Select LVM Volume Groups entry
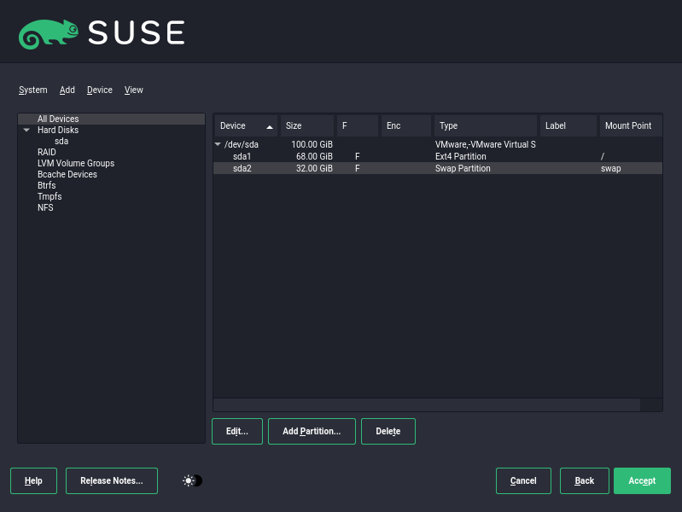This screenshot has height=512, width=682. 76,163
